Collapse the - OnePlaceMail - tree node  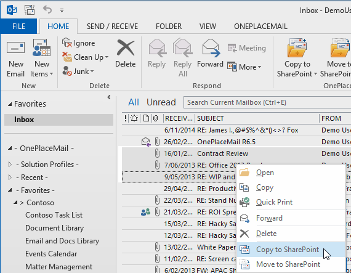[10, 149]
